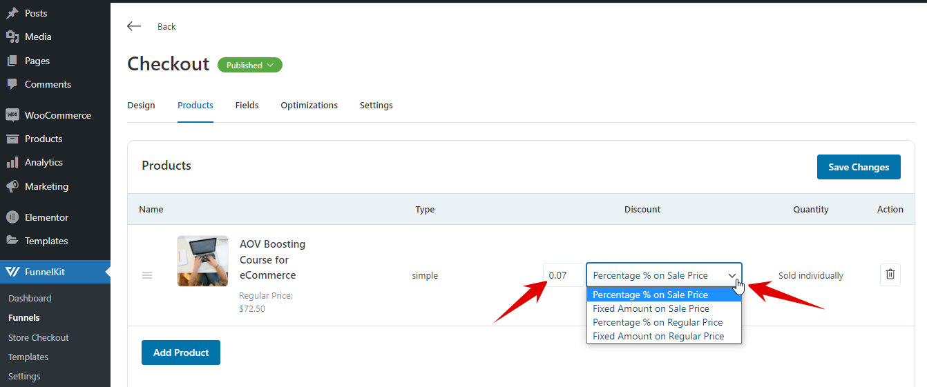927x387 pixels.
Task: Switch to the Fields tab
Action: pyautogui.click(x=247, y=106)
